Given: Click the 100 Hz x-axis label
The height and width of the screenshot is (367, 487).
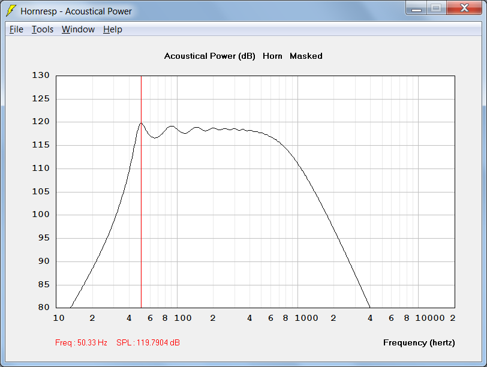Looking at the screenshot, I should click(182, 318).
